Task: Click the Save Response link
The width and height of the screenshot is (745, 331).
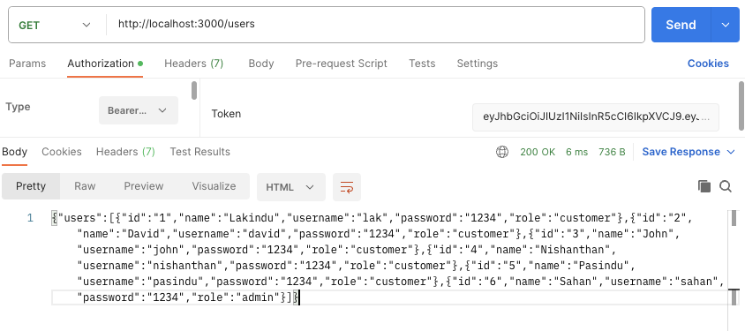Action: 681,152
